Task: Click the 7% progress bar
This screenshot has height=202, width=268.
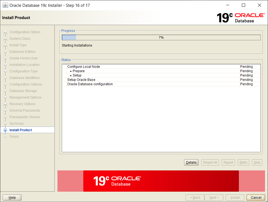Action: [161, 37]
